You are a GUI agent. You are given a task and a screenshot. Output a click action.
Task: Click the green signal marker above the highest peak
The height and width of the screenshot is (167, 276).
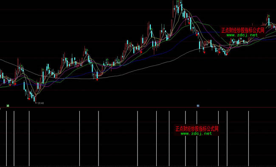178,1
